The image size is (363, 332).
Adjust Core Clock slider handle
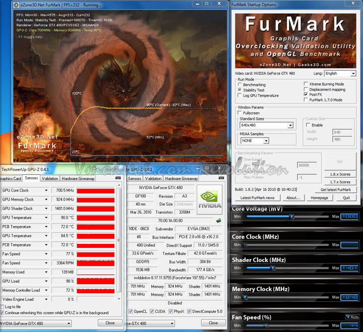(x=245, y=245)
